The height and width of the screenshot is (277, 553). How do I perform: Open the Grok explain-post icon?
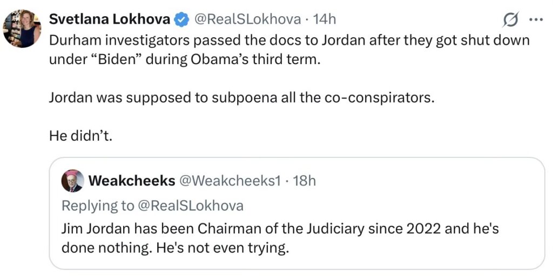(x=509, y=19)
